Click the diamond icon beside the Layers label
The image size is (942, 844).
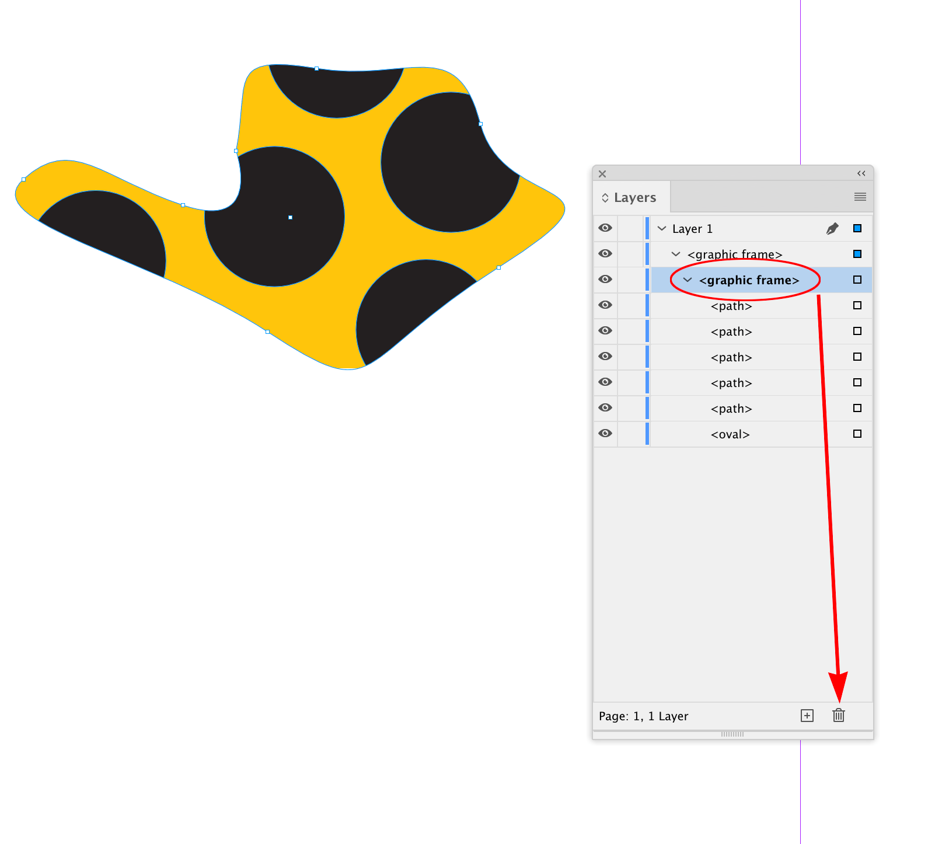tap(605, 197)
